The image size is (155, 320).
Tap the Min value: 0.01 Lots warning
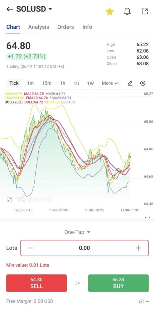[28, 265]
